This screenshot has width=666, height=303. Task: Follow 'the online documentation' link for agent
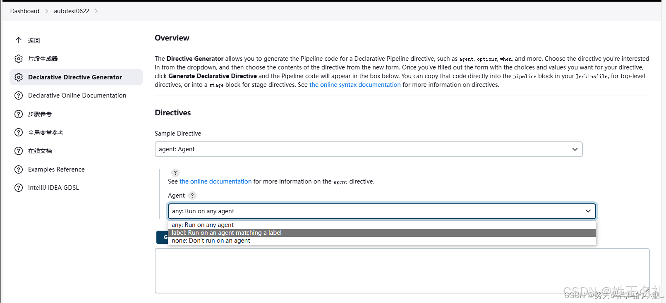216,181
